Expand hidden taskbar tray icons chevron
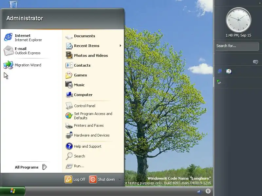The height and width of the screenshot is (196, 262). [x=208, y=191]
